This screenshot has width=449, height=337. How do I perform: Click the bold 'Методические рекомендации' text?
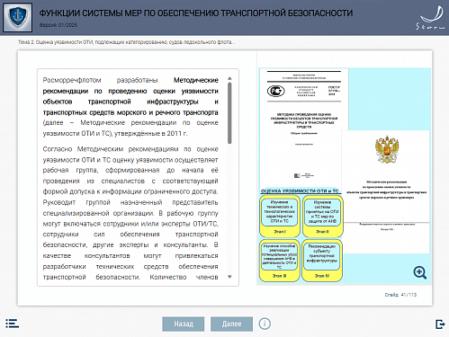click(130, 96)
